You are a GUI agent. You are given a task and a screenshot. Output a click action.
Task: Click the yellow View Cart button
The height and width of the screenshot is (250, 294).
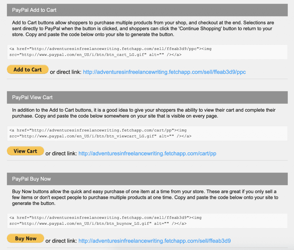[x=25, y=151]
